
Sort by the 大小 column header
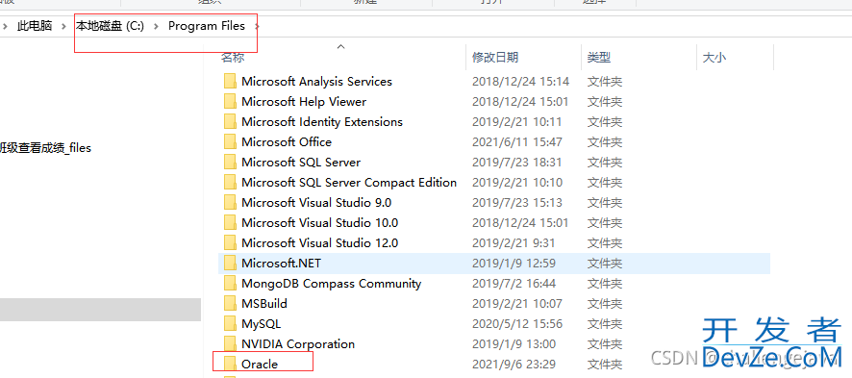pos(714,57)
